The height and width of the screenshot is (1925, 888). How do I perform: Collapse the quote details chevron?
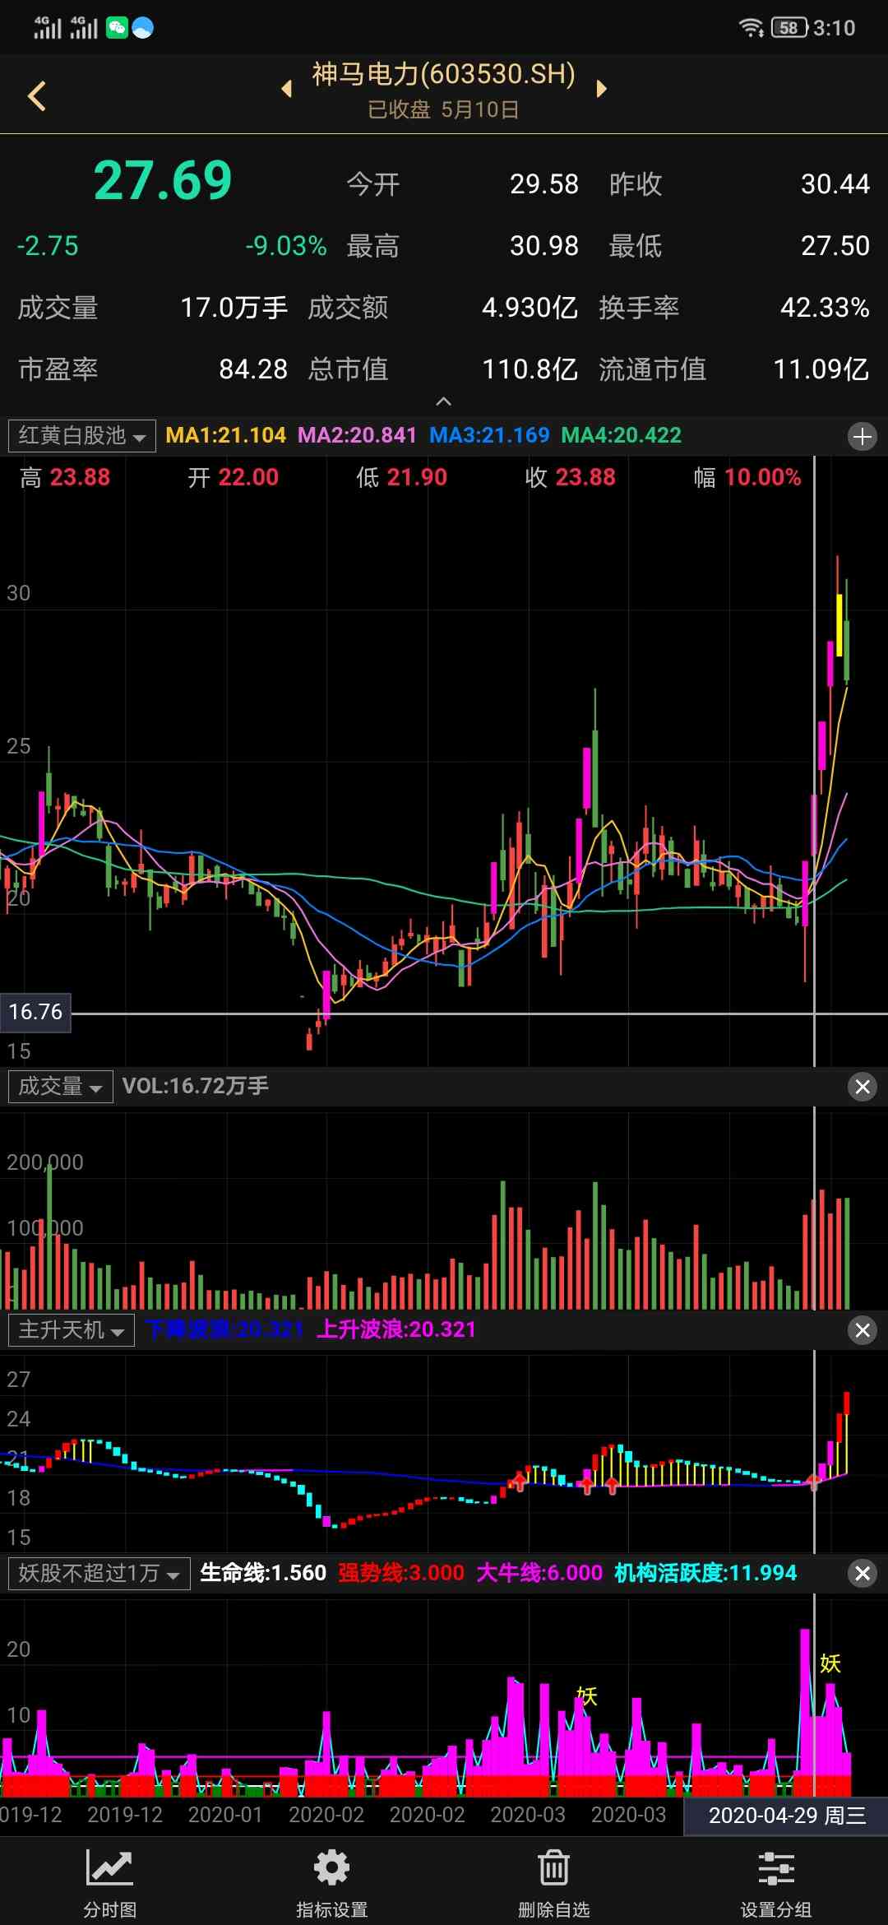point(443,401)
